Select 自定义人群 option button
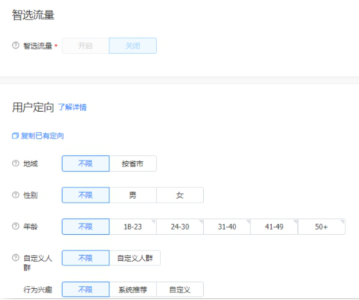Viewport: 359px width, 300px height. tap(135, 258)
